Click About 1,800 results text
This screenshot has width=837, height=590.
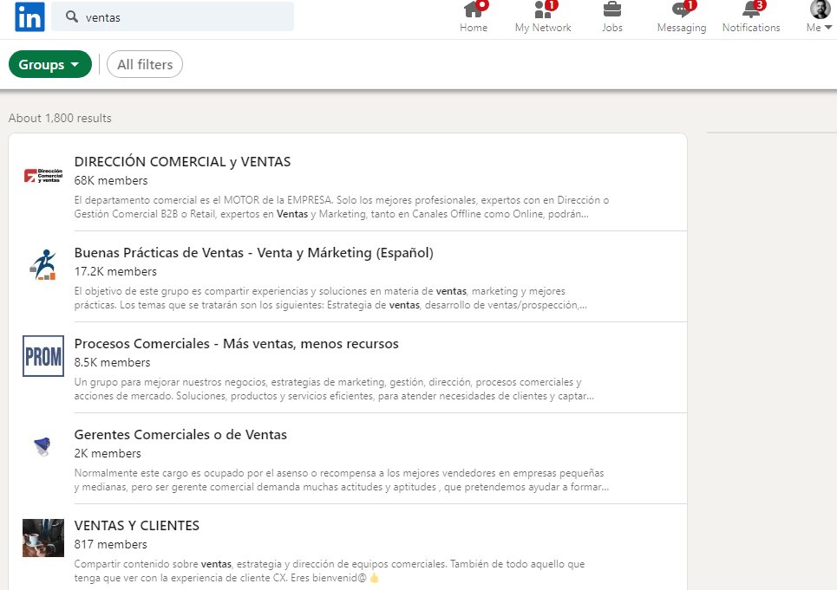coord(60,119)
